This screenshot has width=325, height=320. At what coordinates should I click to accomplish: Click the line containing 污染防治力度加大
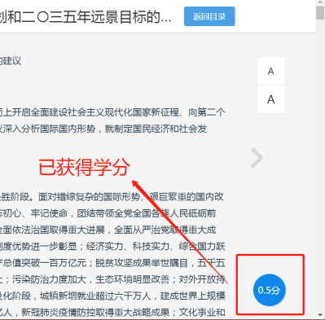[112, 279]
